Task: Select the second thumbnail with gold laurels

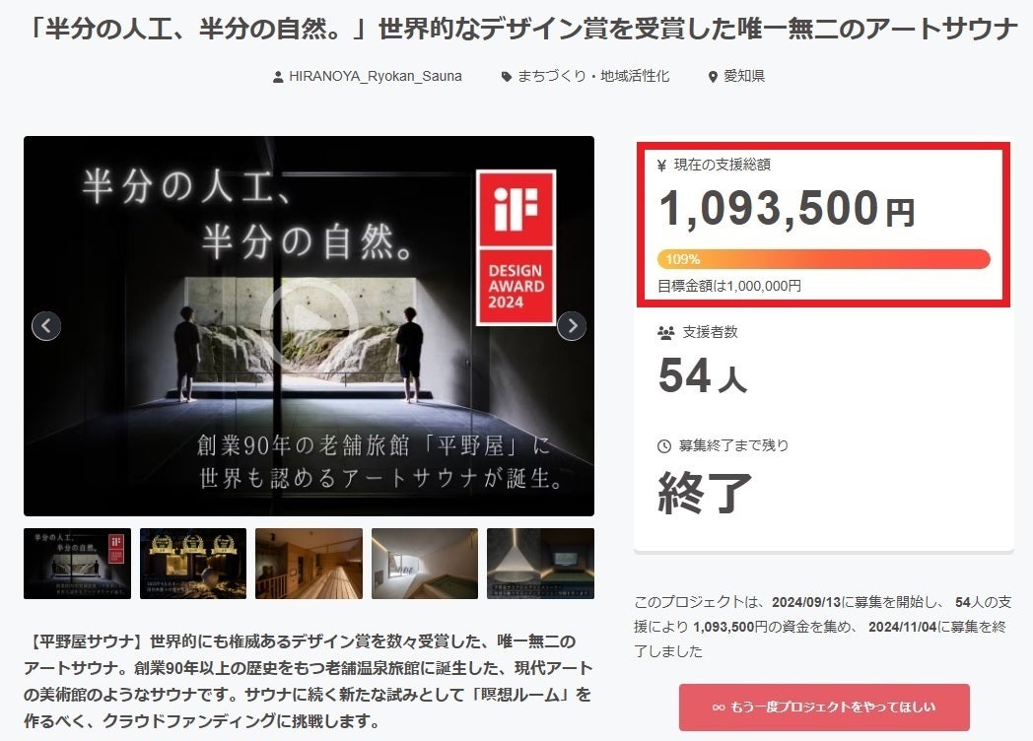Action: (x=193, y=564)
